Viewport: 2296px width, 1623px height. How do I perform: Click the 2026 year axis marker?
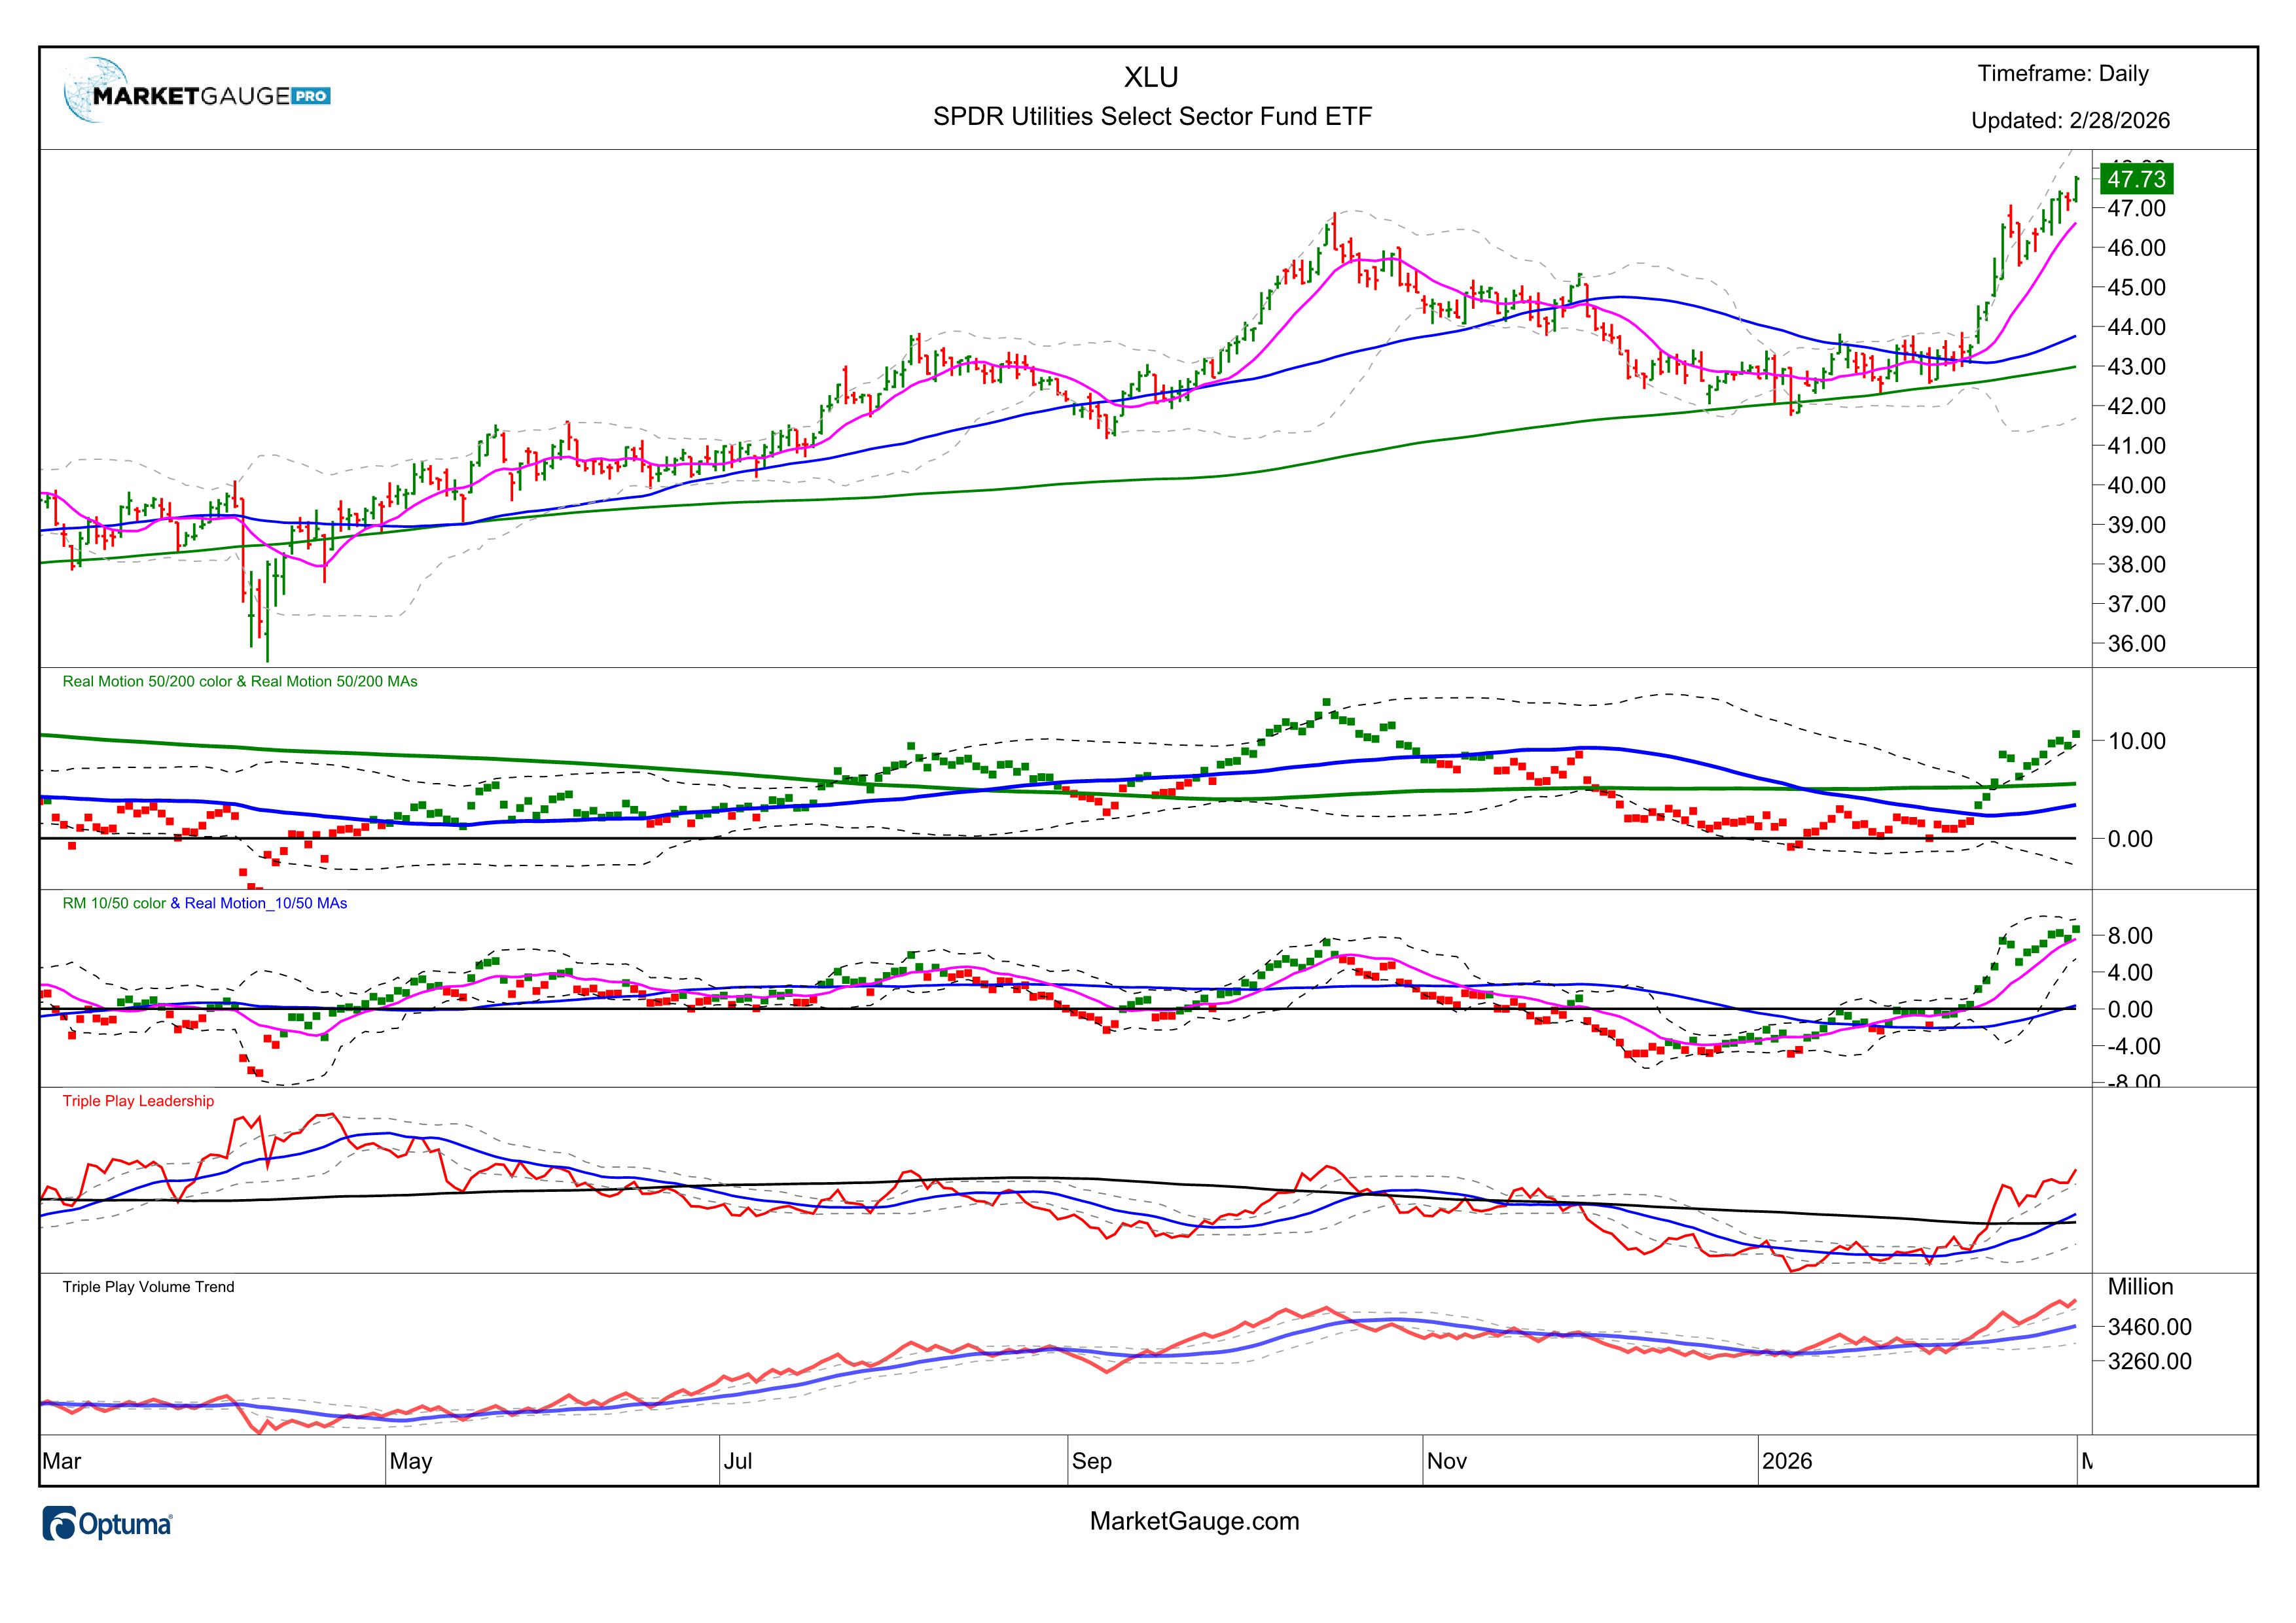pyautogui.click(x=1787, y=1461)
